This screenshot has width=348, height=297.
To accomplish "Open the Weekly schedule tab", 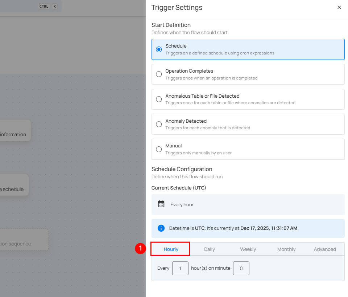I will [x=248, y=249].
